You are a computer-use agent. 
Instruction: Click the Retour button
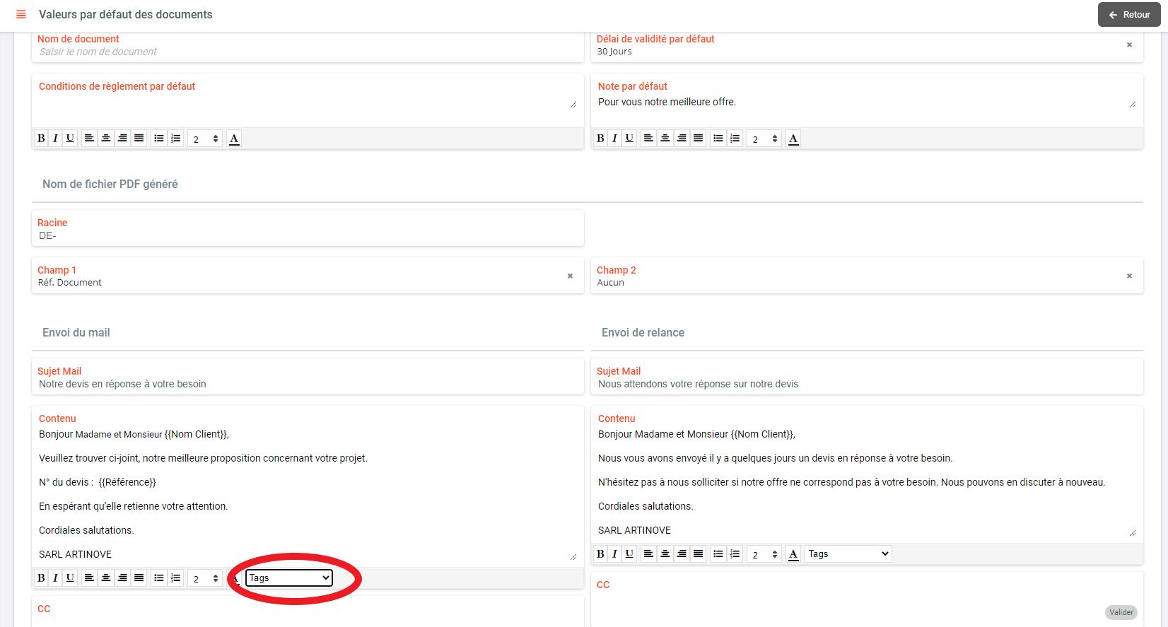(1128, 15)
